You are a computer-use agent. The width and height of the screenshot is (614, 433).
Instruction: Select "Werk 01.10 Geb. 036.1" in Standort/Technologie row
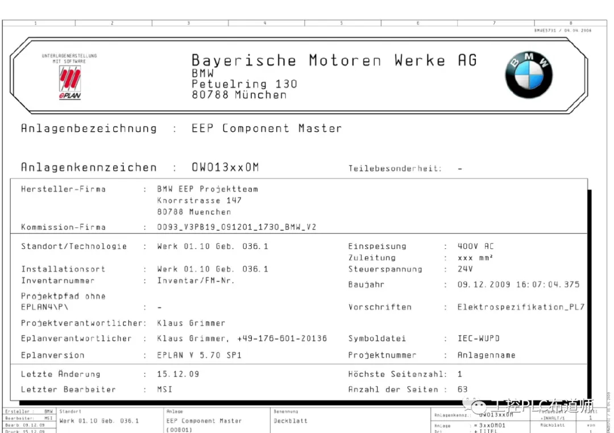coord(213,246)
